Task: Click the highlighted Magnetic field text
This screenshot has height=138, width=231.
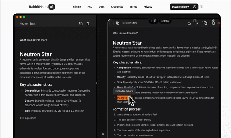Action: click(124, 98)
